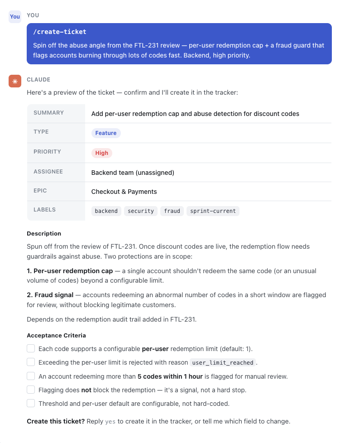The image size is (340, 443).
Task: Select the backend label tag
Action: click(x=106, y=211)
